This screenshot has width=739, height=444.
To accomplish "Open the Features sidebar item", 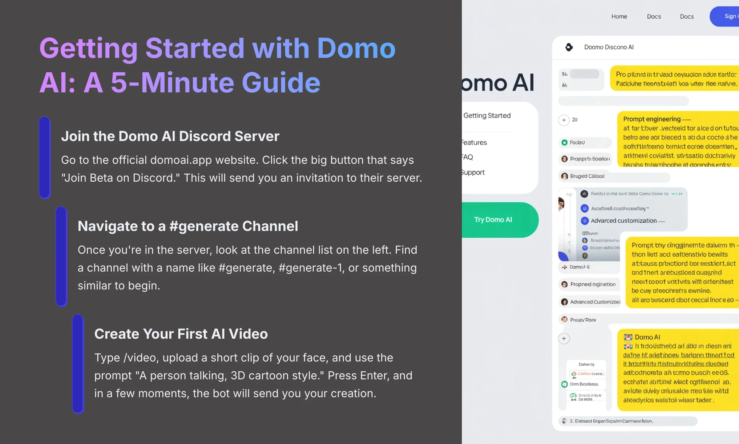I will point(474,142).
